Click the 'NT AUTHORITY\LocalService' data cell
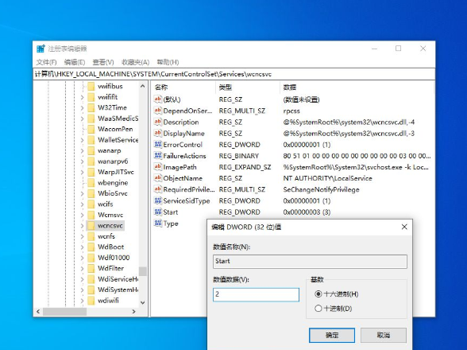Image resolution: width=467 pixels, height=350 pixels. pos(327,178)
